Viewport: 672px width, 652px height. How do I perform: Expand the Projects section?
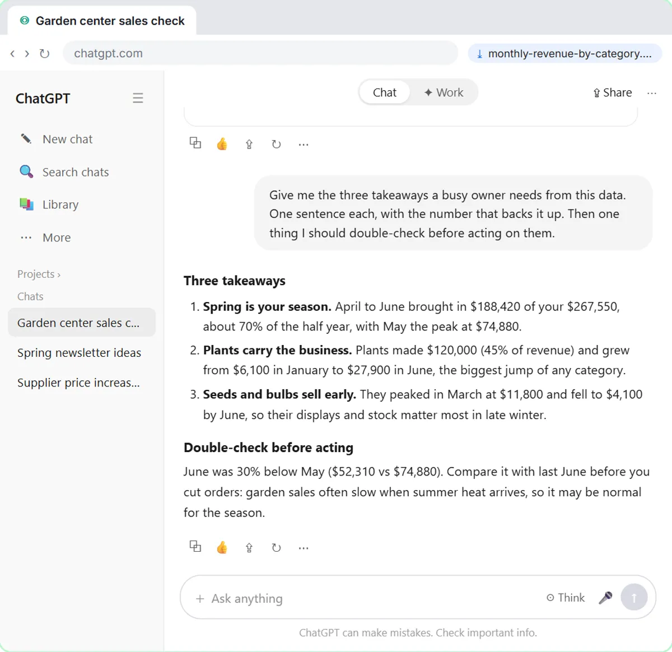click(39, 274)
